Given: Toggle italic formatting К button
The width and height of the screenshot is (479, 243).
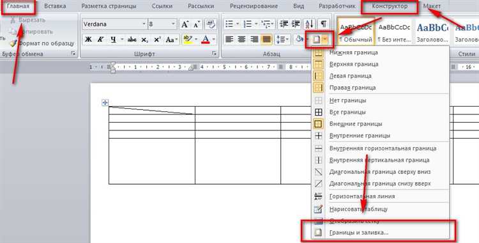Looking at the screenshot, I should pyautogui.click(x=100, y=40).
